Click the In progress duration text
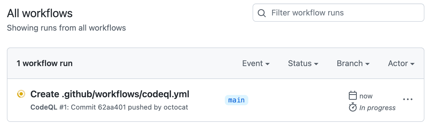 coord(377,108)
